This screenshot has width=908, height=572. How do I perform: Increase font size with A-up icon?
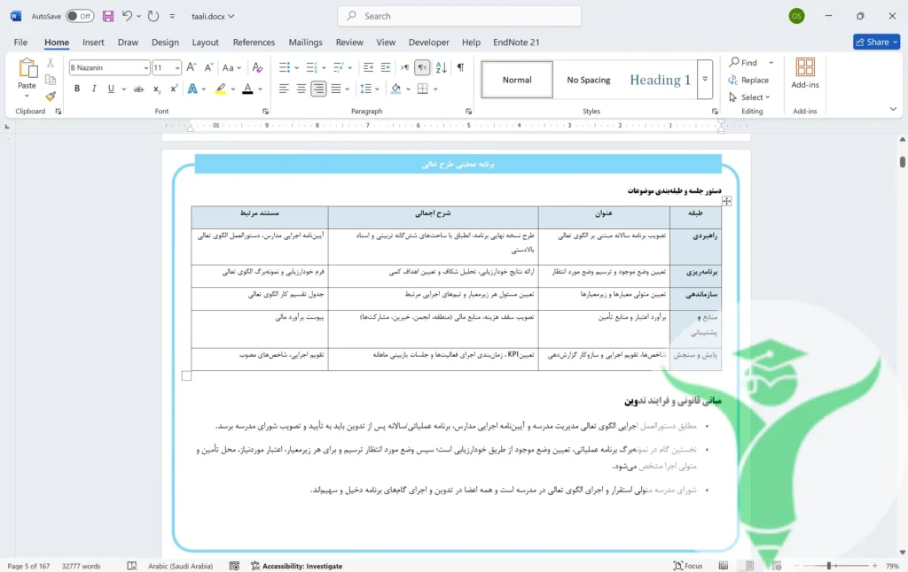(192, 67)
